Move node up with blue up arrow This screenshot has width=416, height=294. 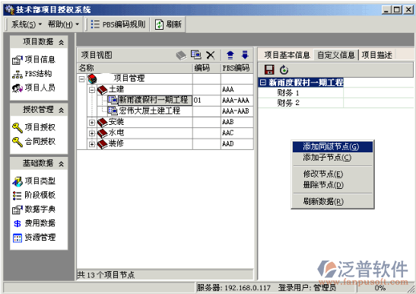tap(230, 55)
